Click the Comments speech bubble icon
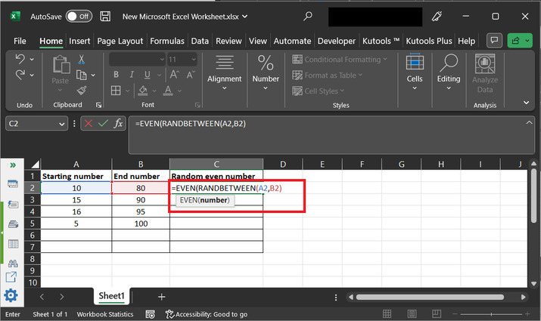Screen dimensions: 541x321 [x=495, y=41]
